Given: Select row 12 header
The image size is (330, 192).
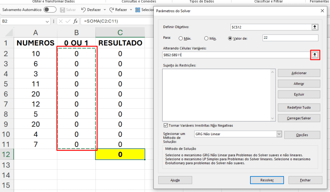Looking at the screenshot, I should pyautogui.click(x=6, y=154).
